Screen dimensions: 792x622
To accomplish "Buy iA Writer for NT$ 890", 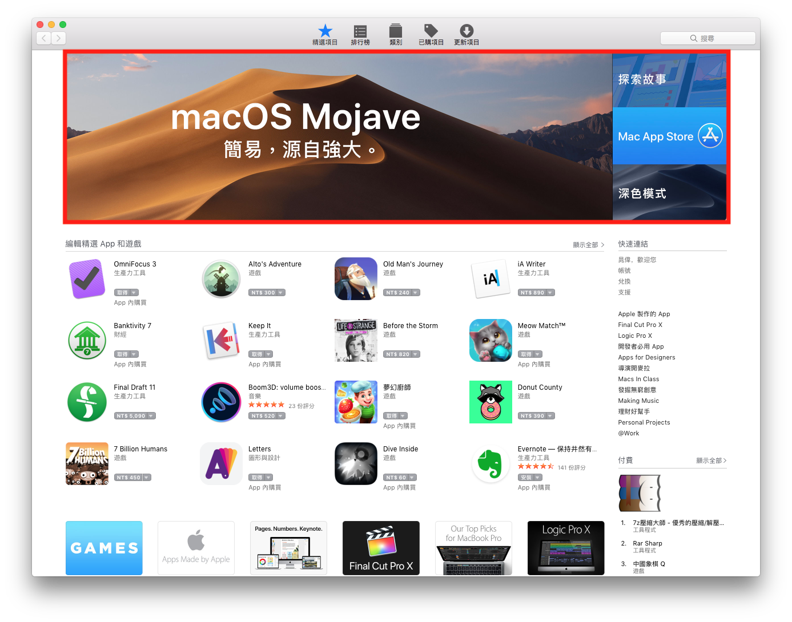I will tap(532, 293).
